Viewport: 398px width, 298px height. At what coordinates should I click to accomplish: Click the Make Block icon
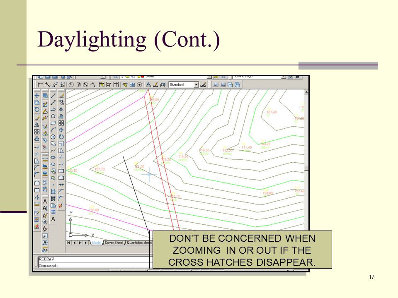(53, 178)
